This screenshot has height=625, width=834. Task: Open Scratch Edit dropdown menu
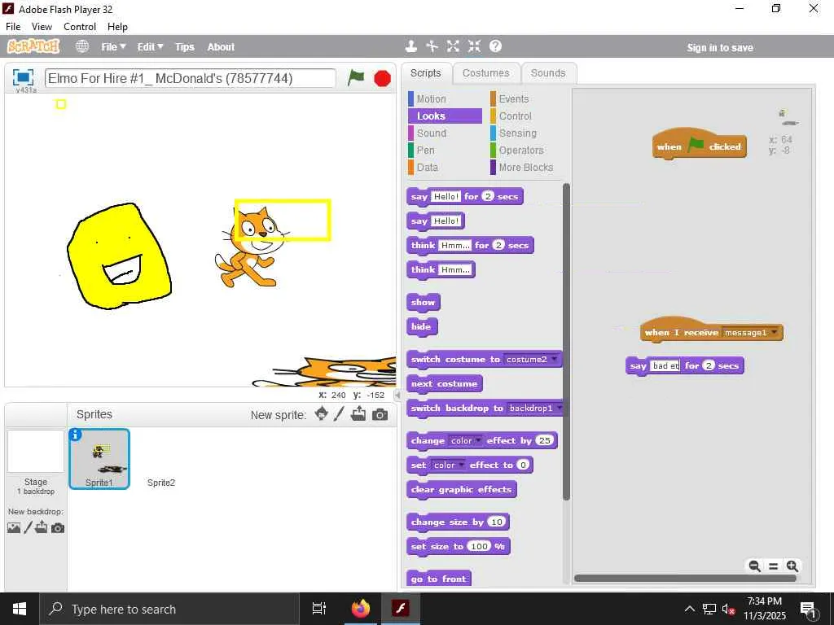tap(150, 46)
